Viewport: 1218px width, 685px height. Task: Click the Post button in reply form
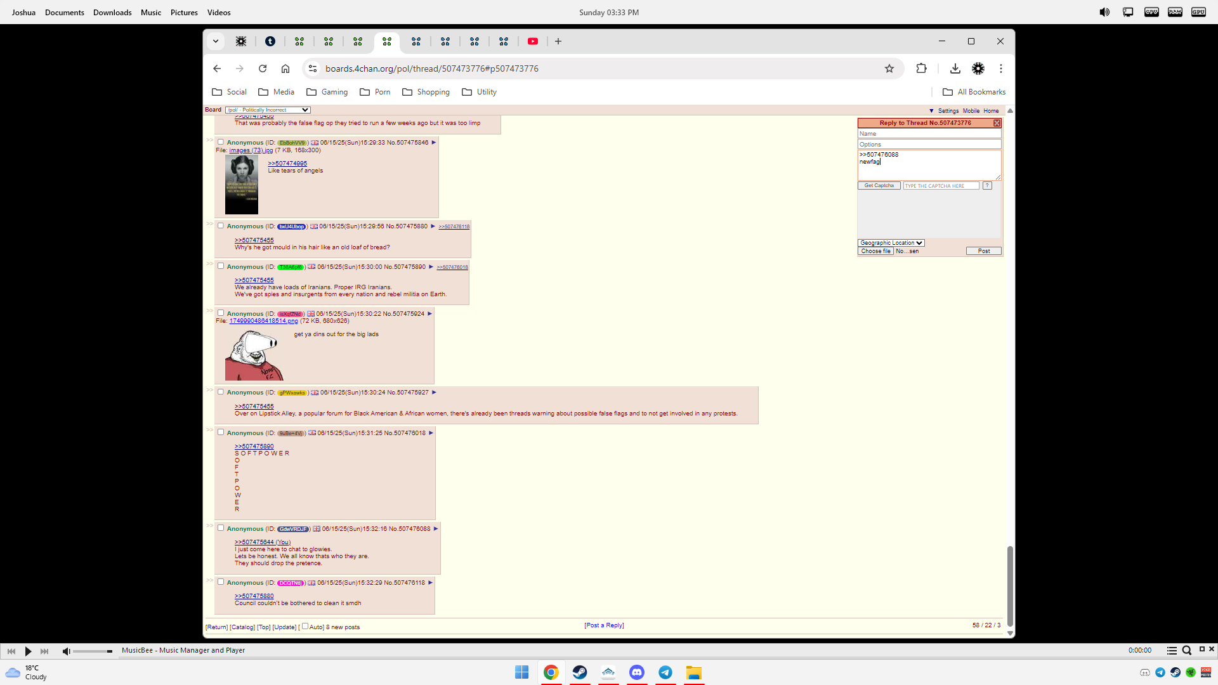[x=984, y=251]
